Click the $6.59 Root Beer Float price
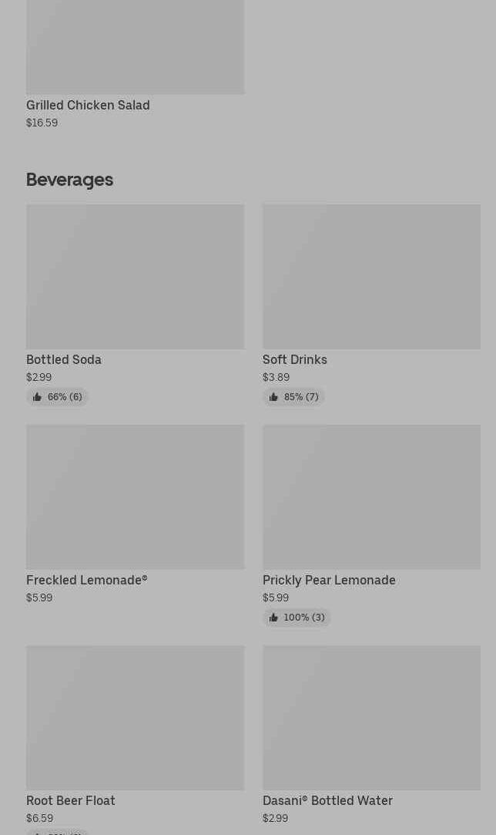The width and height of the screenshot is (496, 835). pos(39,818)
